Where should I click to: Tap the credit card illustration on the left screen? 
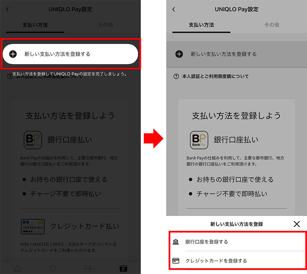coord(33,226)
